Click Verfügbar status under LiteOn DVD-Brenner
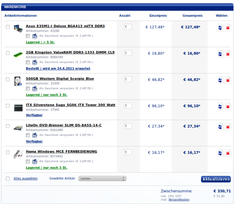The height and width of the screenshot is (204, 235). pos(34,141)
